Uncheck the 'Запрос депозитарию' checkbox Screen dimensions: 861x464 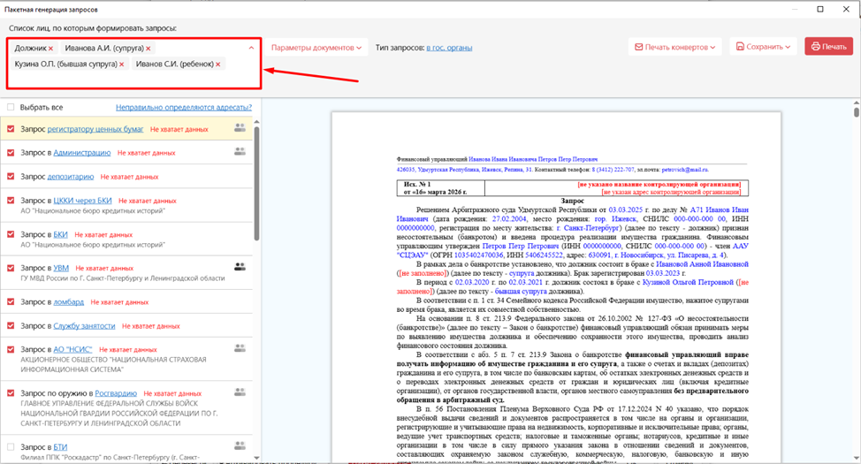pyautogui.click(x=11, y=176)
